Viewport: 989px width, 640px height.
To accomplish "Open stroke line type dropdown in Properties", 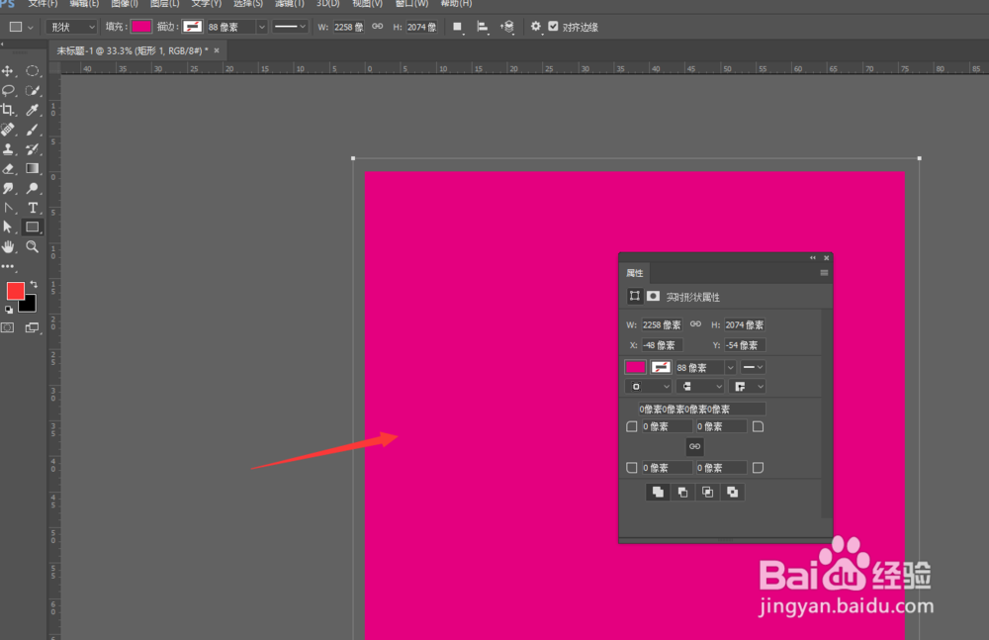I will (753, 367).
